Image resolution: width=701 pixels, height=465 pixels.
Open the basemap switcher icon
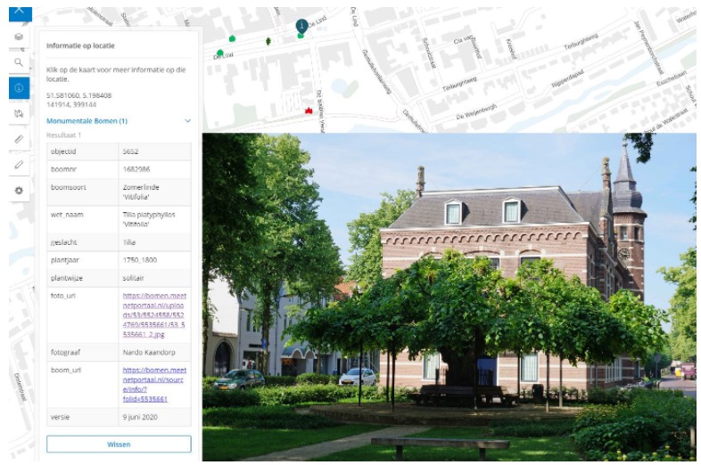pyautogui.click(x=19, y=113)
